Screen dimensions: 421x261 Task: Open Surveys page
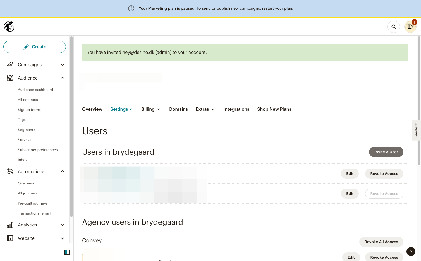point(25,140)
